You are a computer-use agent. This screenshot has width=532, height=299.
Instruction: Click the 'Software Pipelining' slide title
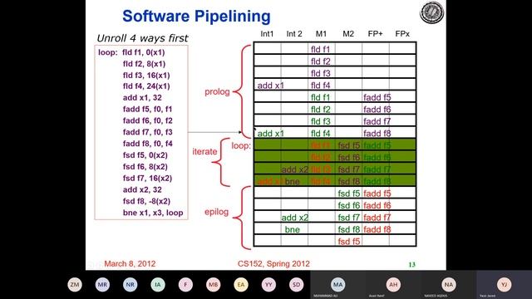[196, 17]
